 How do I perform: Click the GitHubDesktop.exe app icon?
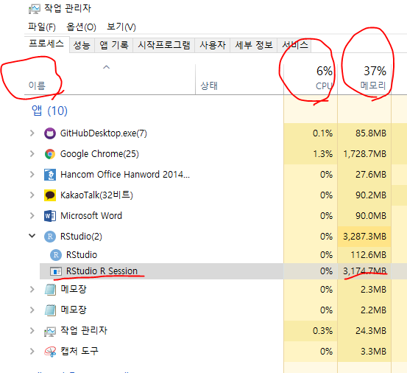(x=50, y=133)
